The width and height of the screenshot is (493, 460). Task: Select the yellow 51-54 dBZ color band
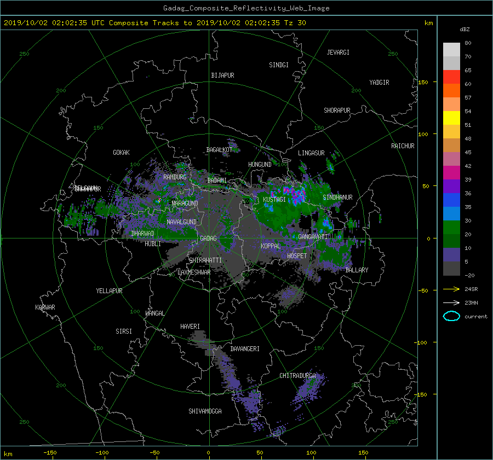[451, 118]
